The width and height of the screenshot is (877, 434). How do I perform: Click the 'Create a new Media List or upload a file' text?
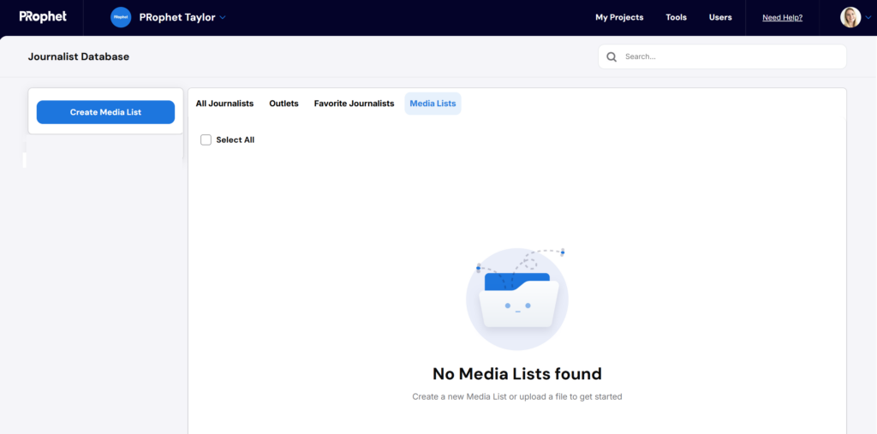pyautogui.click(x=517, y=396)
